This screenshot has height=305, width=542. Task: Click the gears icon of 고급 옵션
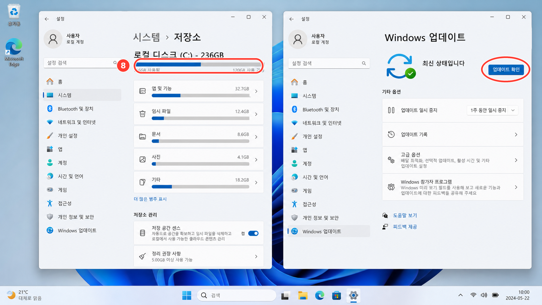click(x=391, y=160)
